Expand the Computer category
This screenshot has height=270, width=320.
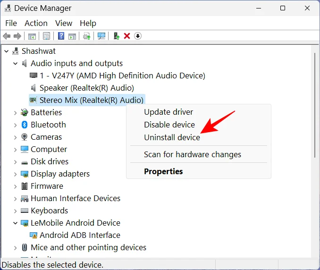[15, 150]
